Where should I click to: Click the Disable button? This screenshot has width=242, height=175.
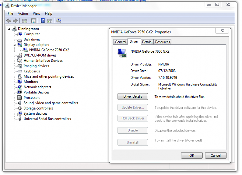[133, 130]
